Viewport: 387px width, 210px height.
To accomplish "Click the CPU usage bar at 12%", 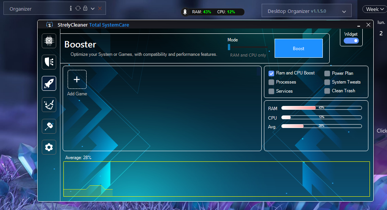I will tap(321, 117).
